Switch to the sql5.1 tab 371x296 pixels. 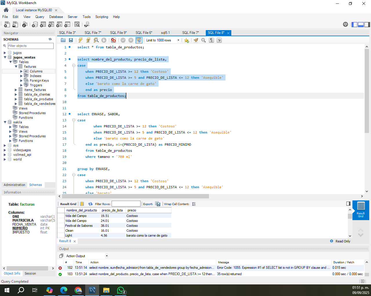(166, 33)
